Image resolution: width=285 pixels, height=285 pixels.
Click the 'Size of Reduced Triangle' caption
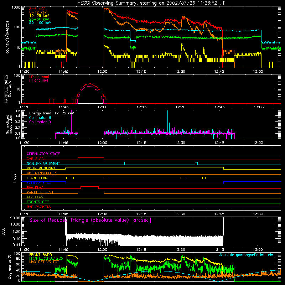pyautogui.click(x=90, y=220)
